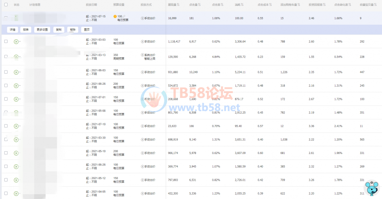Sort by 点击成本 using its sort icon

271,5
